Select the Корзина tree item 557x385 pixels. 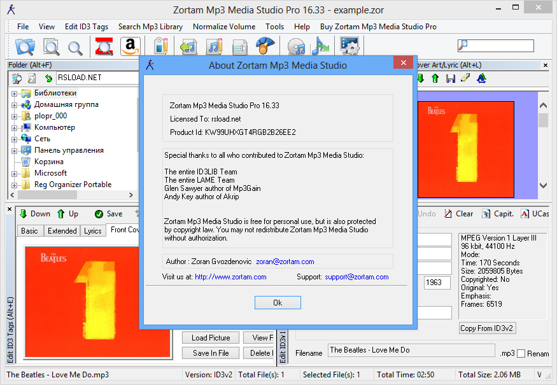click(48, 162)
